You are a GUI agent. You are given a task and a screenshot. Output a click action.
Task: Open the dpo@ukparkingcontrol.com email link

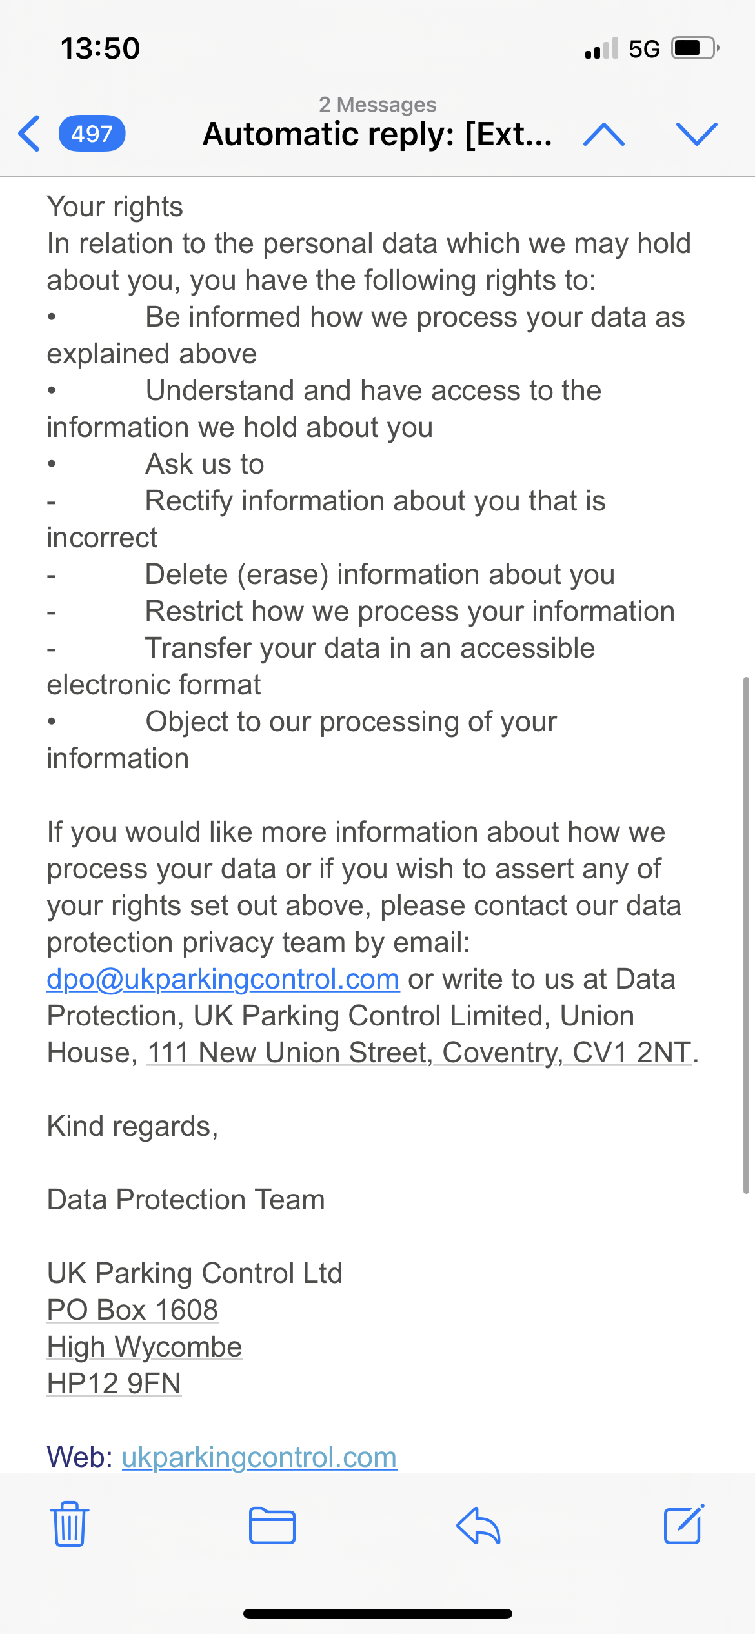click(x=223, y=979)
